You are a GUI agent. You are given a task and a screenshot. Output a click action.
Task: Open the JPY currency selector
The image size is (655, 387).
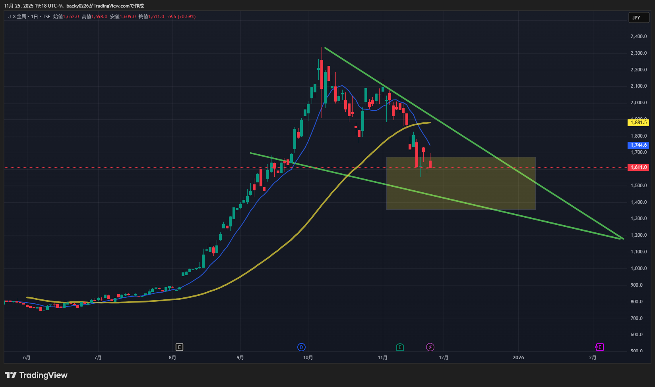click(x=638, y=17)
